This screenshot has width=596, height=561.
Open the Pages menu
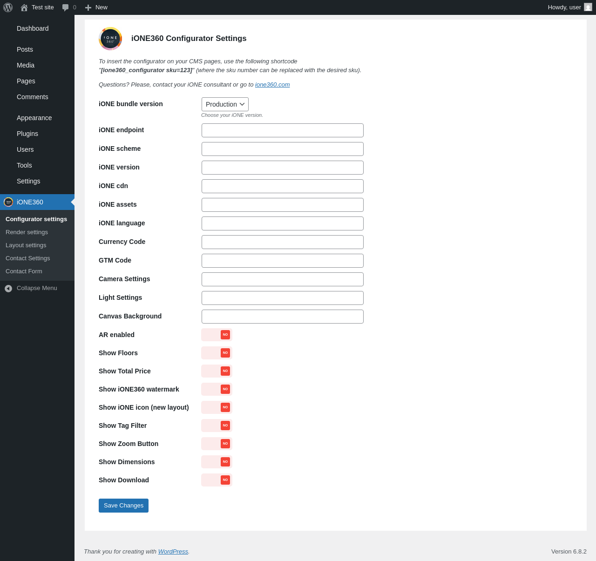click(37, 81)
